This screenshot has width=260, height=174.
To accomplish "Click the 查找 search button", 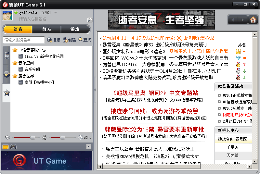I will click(x=85, y=40).
